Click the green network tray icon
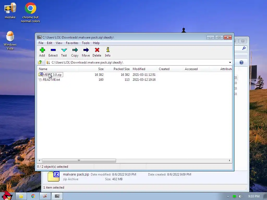The image size is (267, 200). pos(234,196)
